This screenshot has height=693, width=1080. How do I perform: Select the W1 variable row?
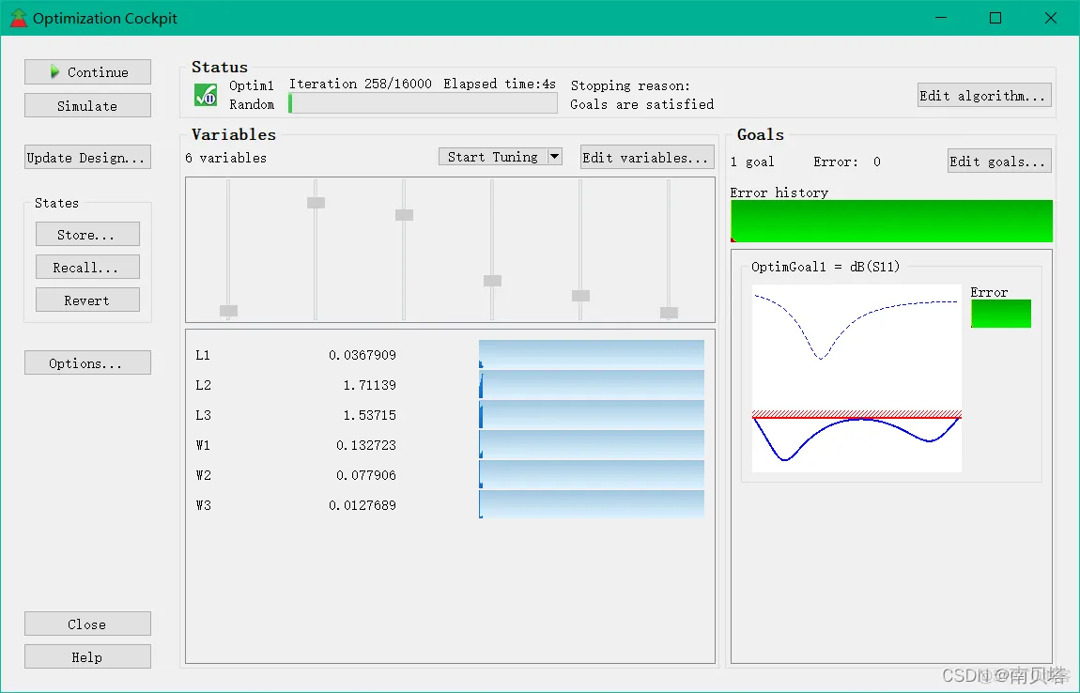click(450, 445)
